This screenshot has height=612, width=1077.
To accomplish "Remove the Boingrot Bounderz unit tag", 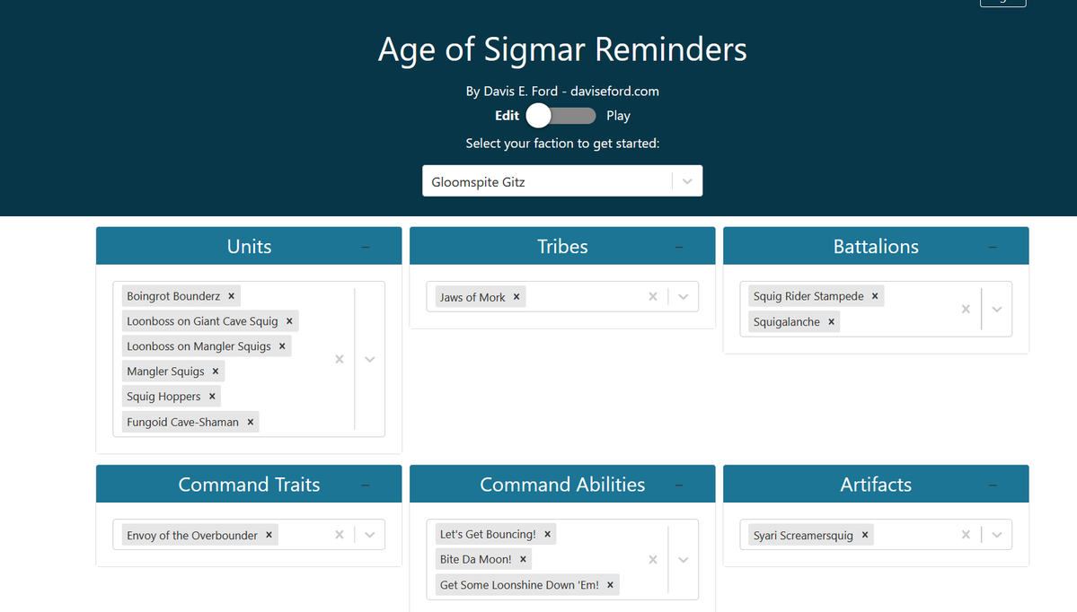I will (x=231, y=295).
